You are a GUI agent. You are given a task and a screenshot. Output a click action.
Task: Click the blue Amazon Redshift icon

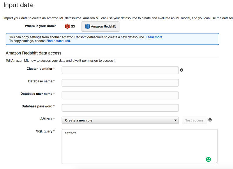(88, 27)
